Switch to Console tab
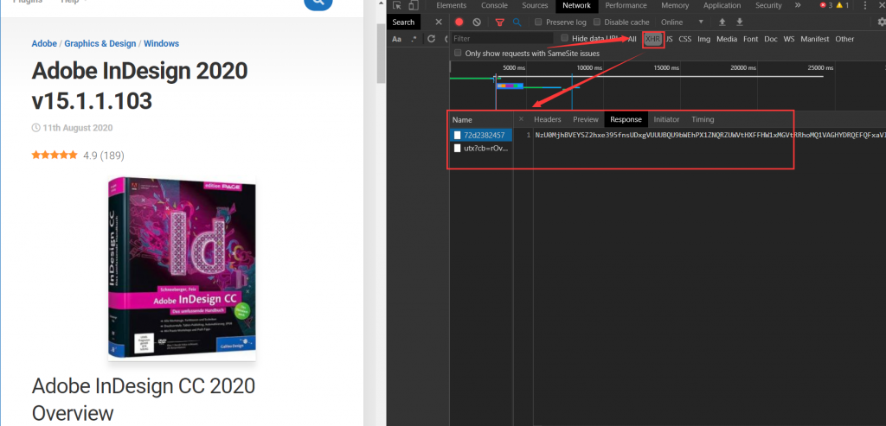The height and width of the screenshot is (426, 886). tap(494, 6)
